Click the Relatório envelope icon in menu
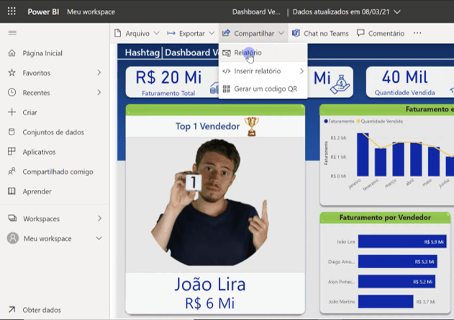The image size is (454, 320). coord(227,53)
